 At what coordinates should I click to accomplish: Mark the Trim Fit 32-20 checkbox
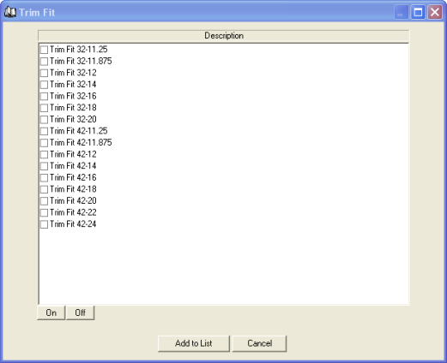44,120
